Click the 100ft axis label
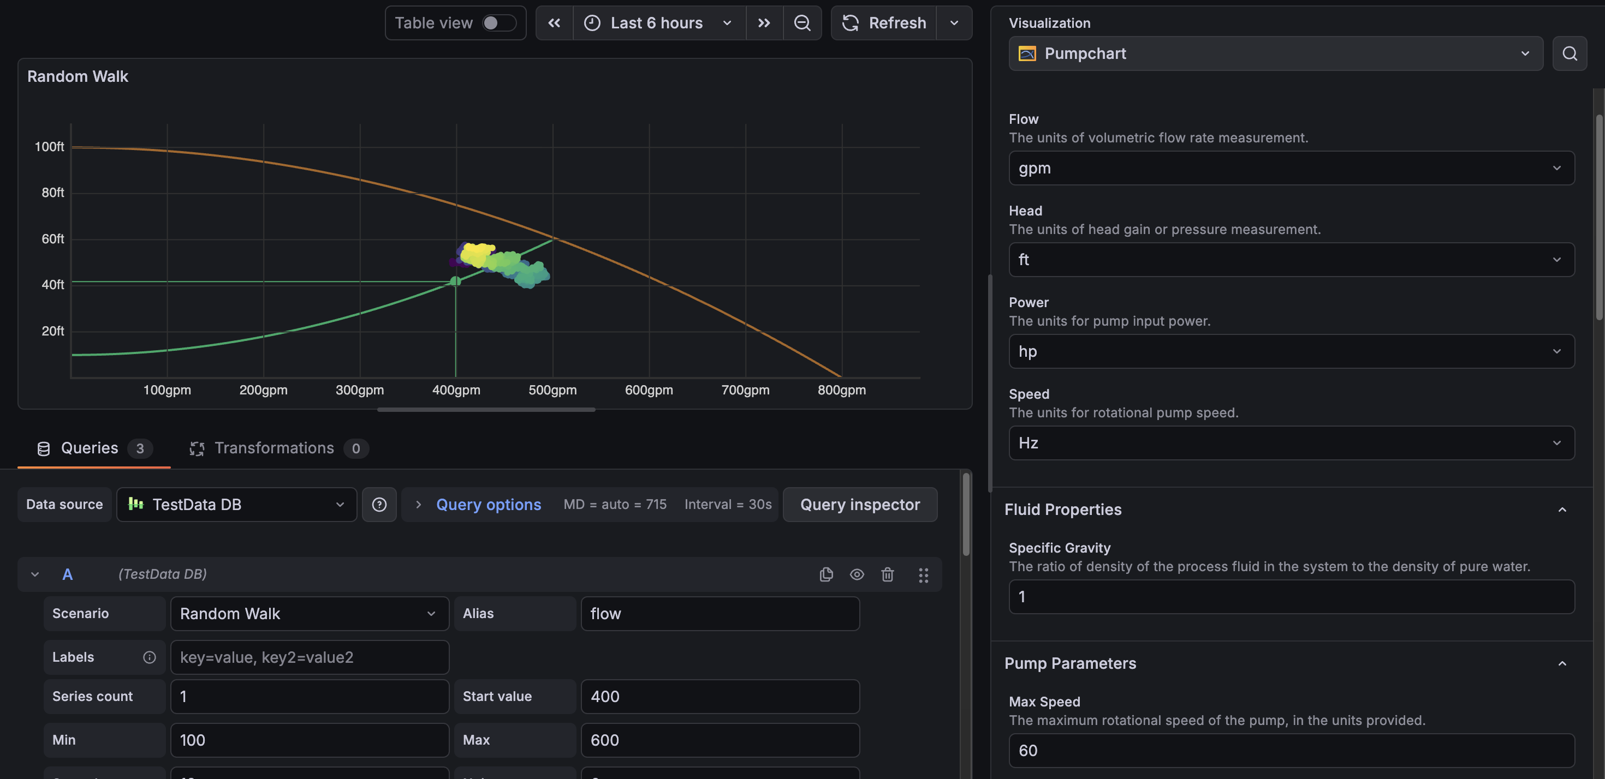The image size is (1605, 779). click(x=49, y=146)
